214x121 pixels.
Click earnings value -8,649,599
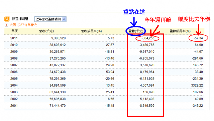pyautogui.click(x=146, y=106)
